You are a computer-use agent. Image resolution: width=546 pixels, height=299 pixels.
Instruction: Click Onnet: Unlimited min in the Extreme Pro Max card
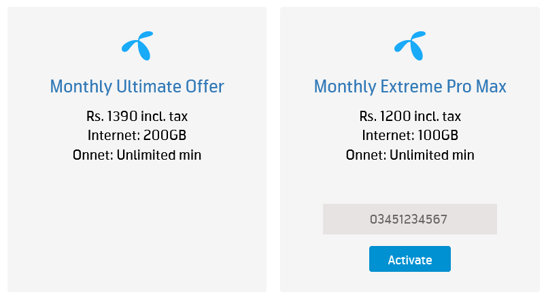tap(410, 155)
